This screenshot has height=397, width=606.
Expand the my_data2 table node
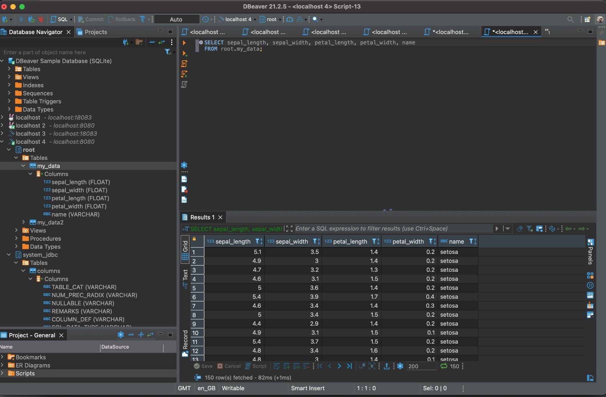[23, 223]
